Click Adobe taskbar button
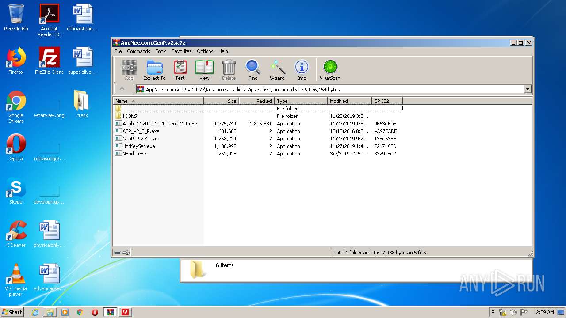 [x=125, y=312]
